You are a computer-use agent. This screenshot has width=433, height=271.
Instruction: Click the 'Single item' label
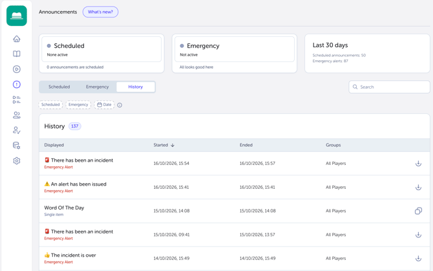pyautogui.click(x=54, y=215)
